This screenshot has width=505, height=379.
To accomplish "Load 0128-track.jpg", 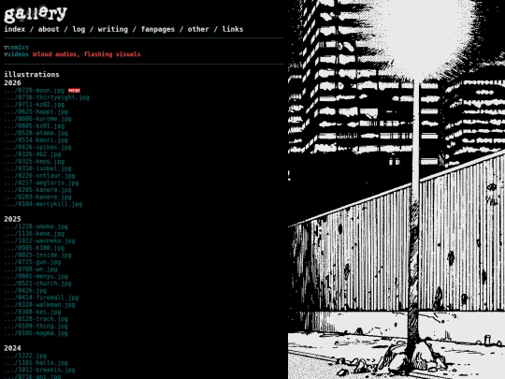I will coord(36,319).
